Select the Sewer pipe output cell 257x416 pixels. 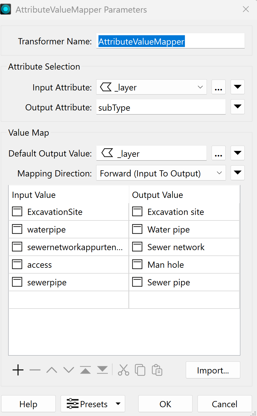[184, 282]
